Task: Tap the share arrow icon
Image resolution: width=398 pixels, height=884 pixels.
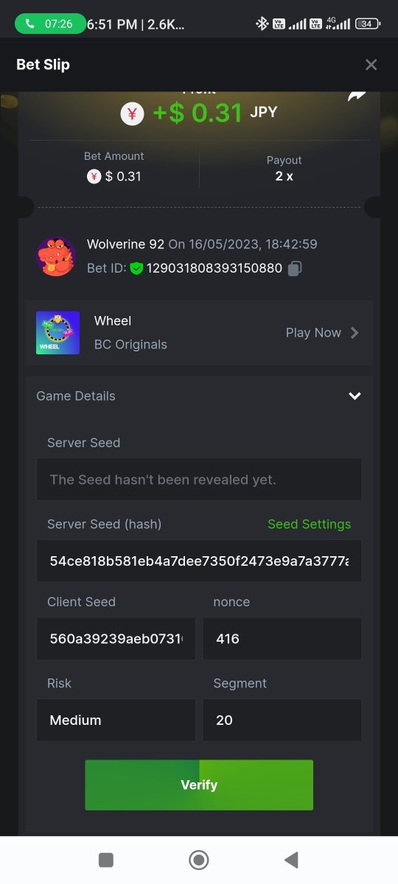Action: [357, 97]
